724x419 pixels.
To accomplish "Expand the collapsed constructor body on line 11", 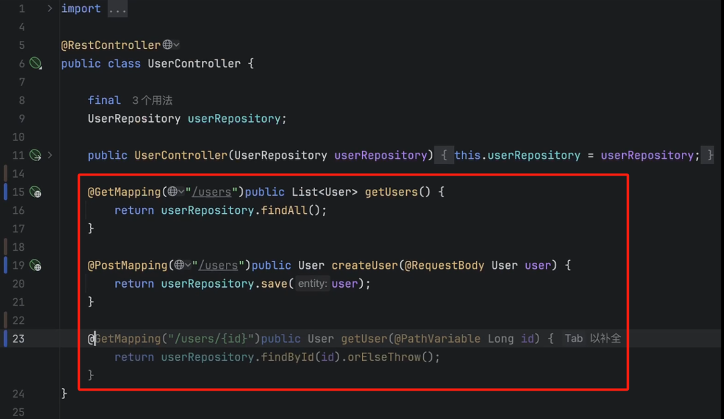I will tap(50, 155).
